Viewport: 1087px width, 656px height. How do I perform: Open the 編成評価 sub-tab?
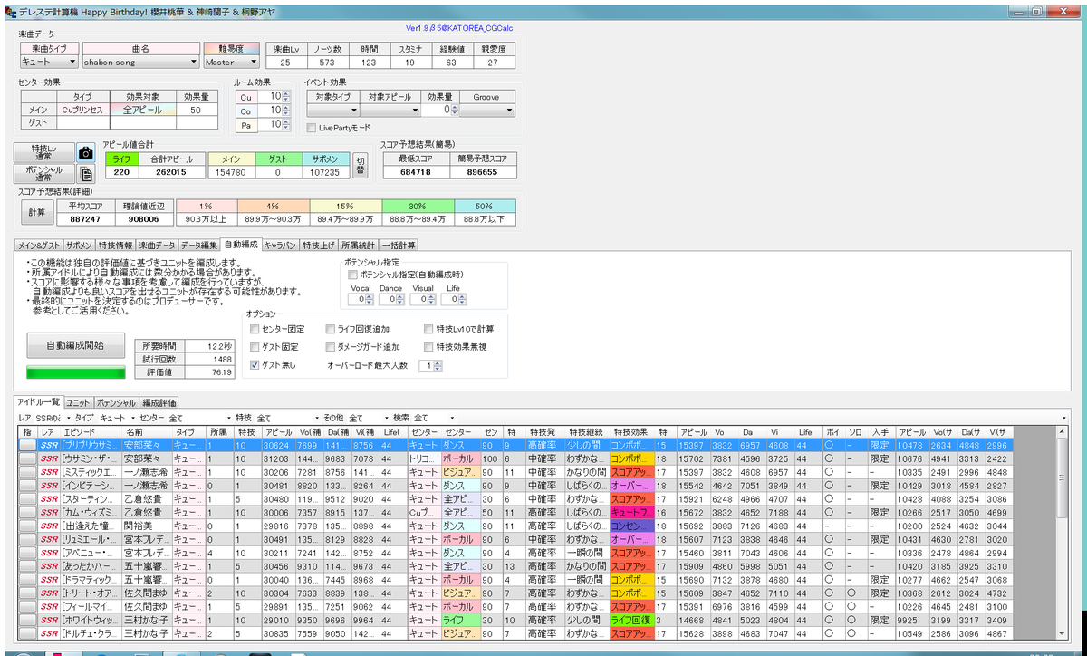click(x=159, y=402)
